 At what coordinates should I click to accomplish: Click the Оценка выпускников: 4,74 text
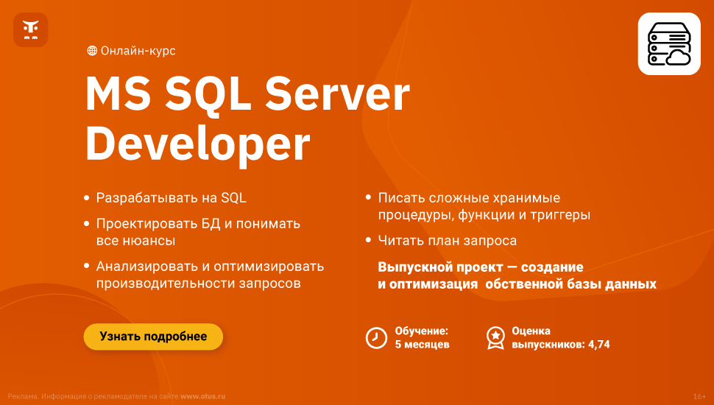point(561,337)
